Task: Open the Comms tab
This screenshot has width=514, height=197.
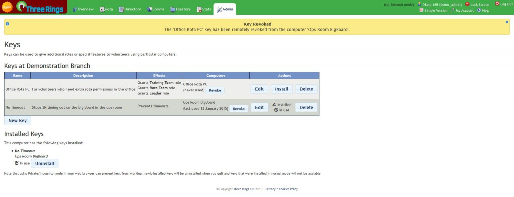Action: tap(156, 9)
